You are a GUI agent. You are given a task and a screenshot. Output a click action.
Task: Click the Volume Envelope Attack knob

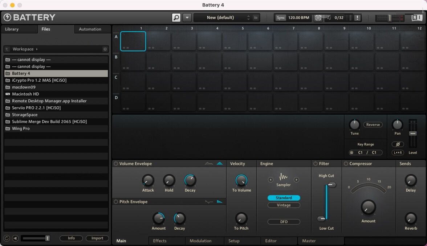click(x=148, y=180)
